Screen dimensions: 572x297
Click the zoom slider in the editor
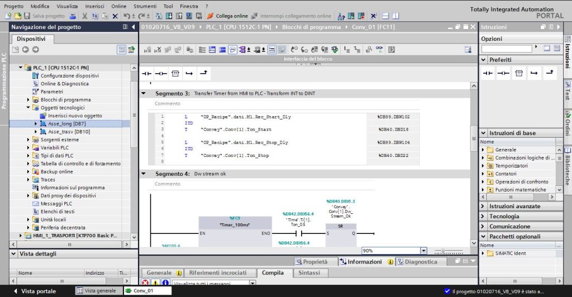[x=449, y=251]
